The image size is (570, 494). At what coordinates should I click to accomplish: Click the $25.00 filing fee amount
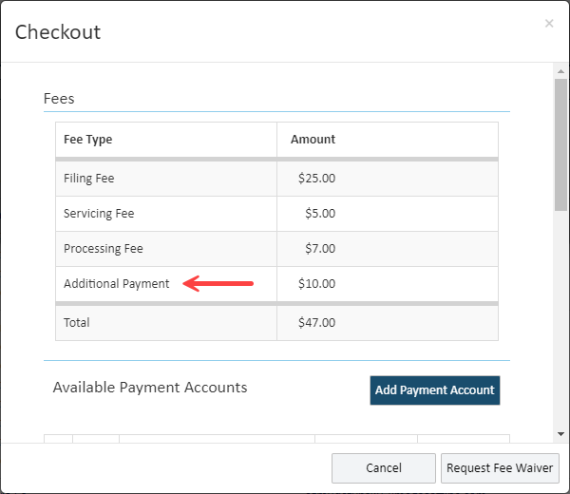coord(316,178)
